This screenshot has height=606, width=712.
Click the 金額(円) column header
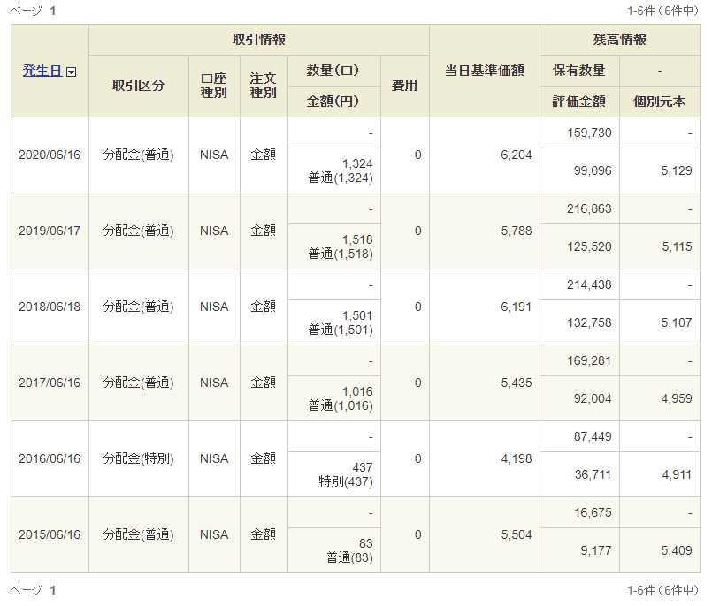(333, 102)
